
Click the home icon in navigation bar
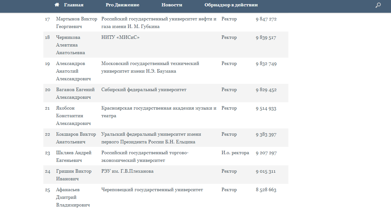57,5
